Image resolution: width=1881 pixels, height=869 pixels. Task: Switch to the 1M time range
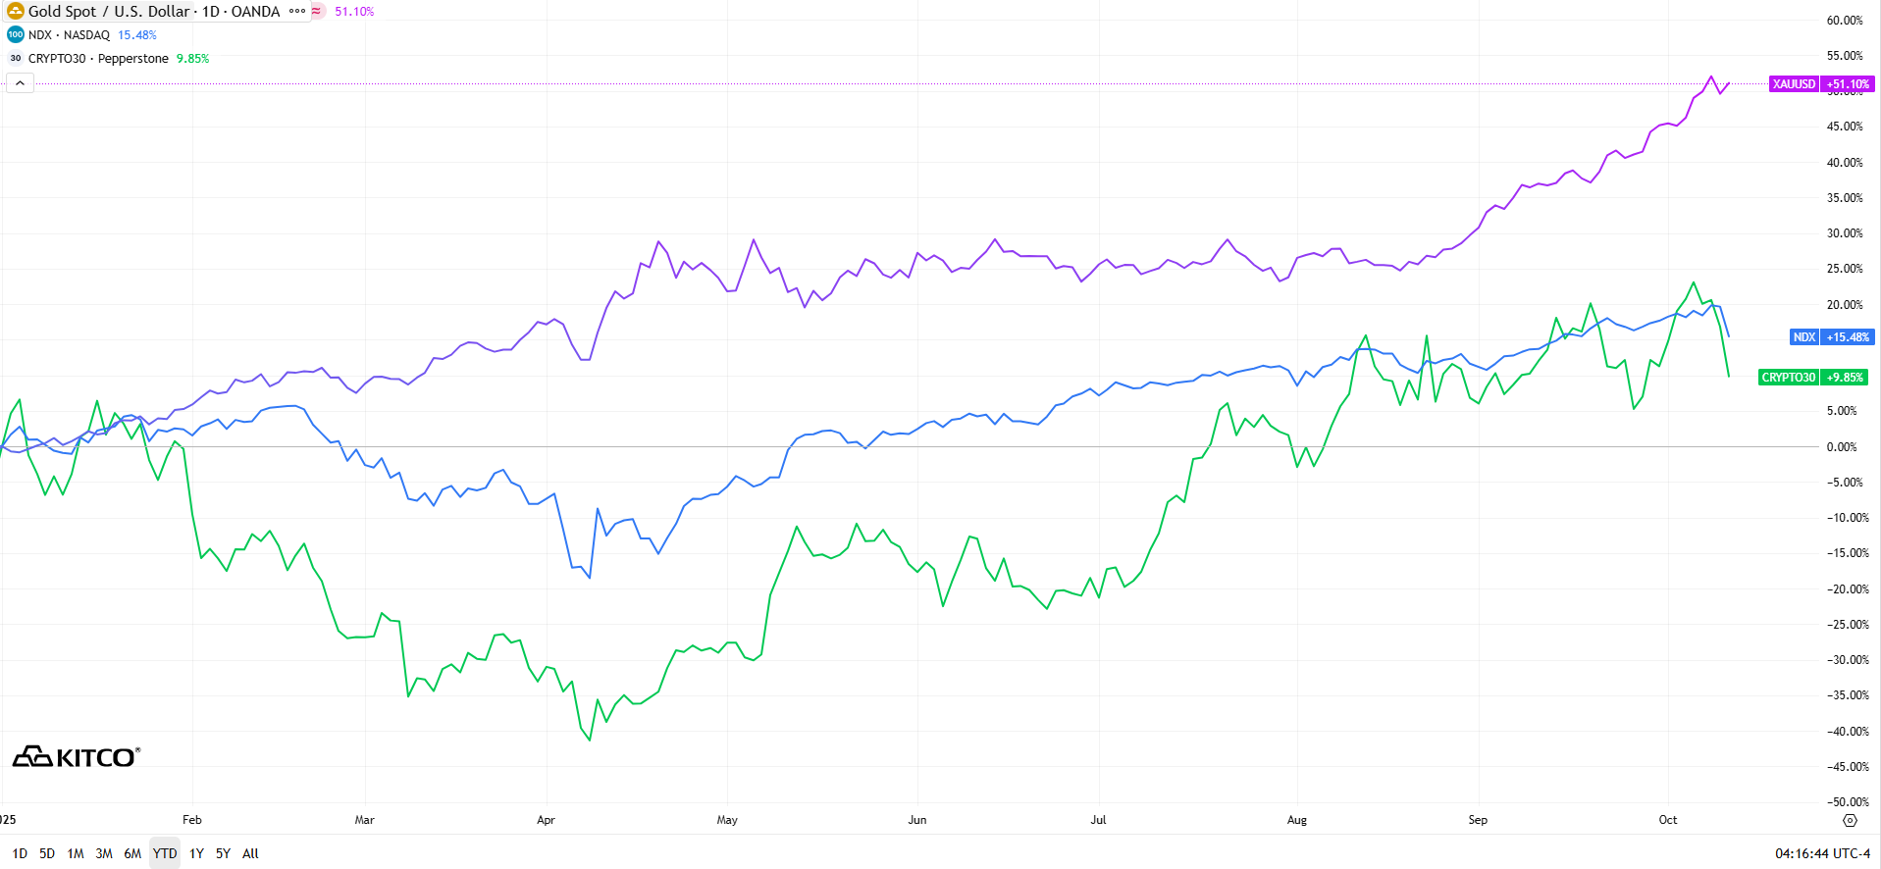pyautogui.click(x=76, y=853)
